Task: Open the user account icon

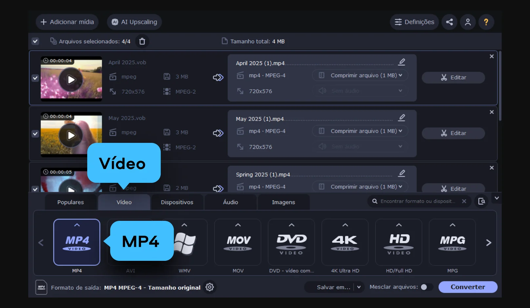Action: (x=468, y=22)
